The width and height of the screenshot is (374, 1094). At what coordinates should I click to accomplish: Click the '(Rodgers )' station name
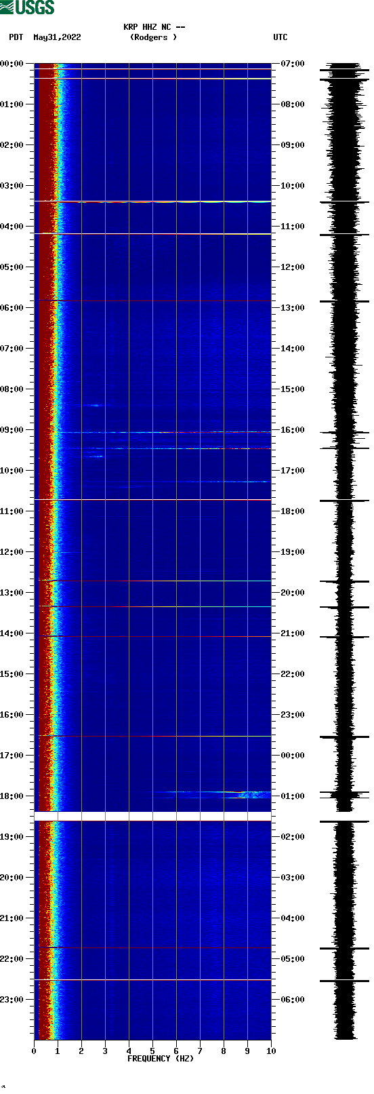[x=154, y=37]
